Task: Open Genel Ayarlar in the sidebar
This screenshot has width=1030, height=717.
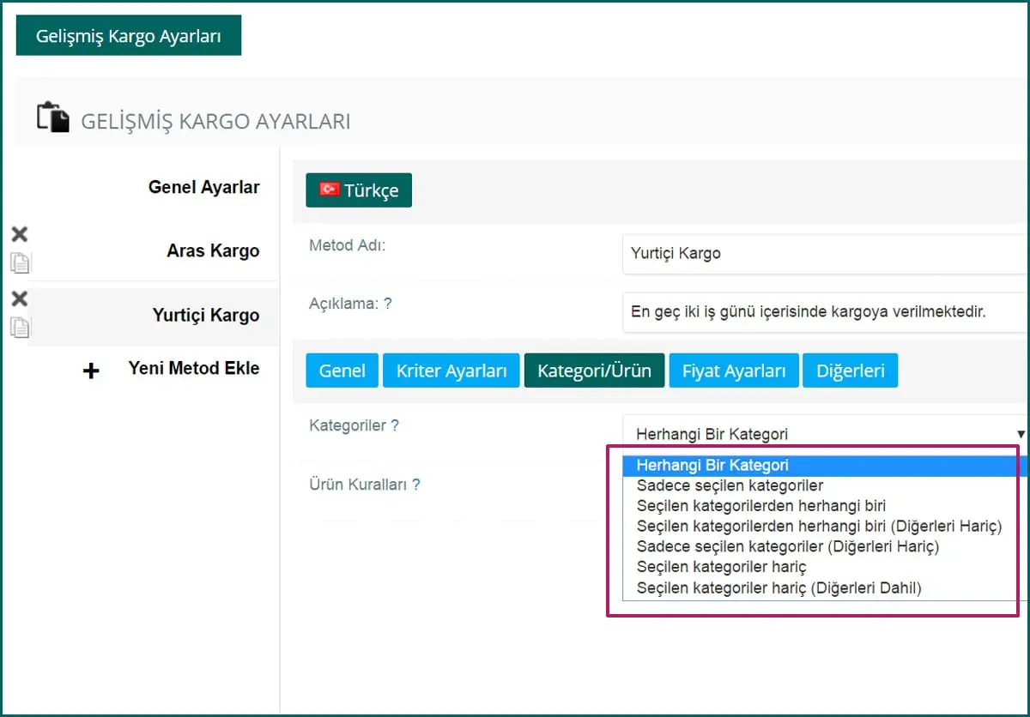Action: coord(203,187)
